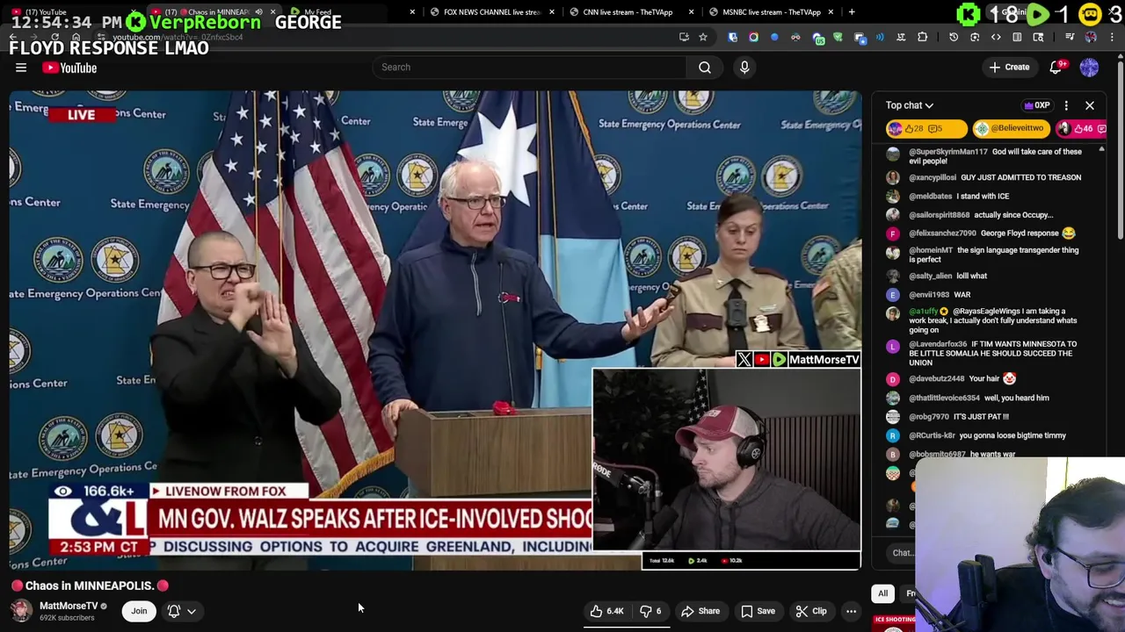Image resolution: width=1125 pixels, height=632 pixels.
Task: Focus the YouTube search field
Action: tap(529, 68)
